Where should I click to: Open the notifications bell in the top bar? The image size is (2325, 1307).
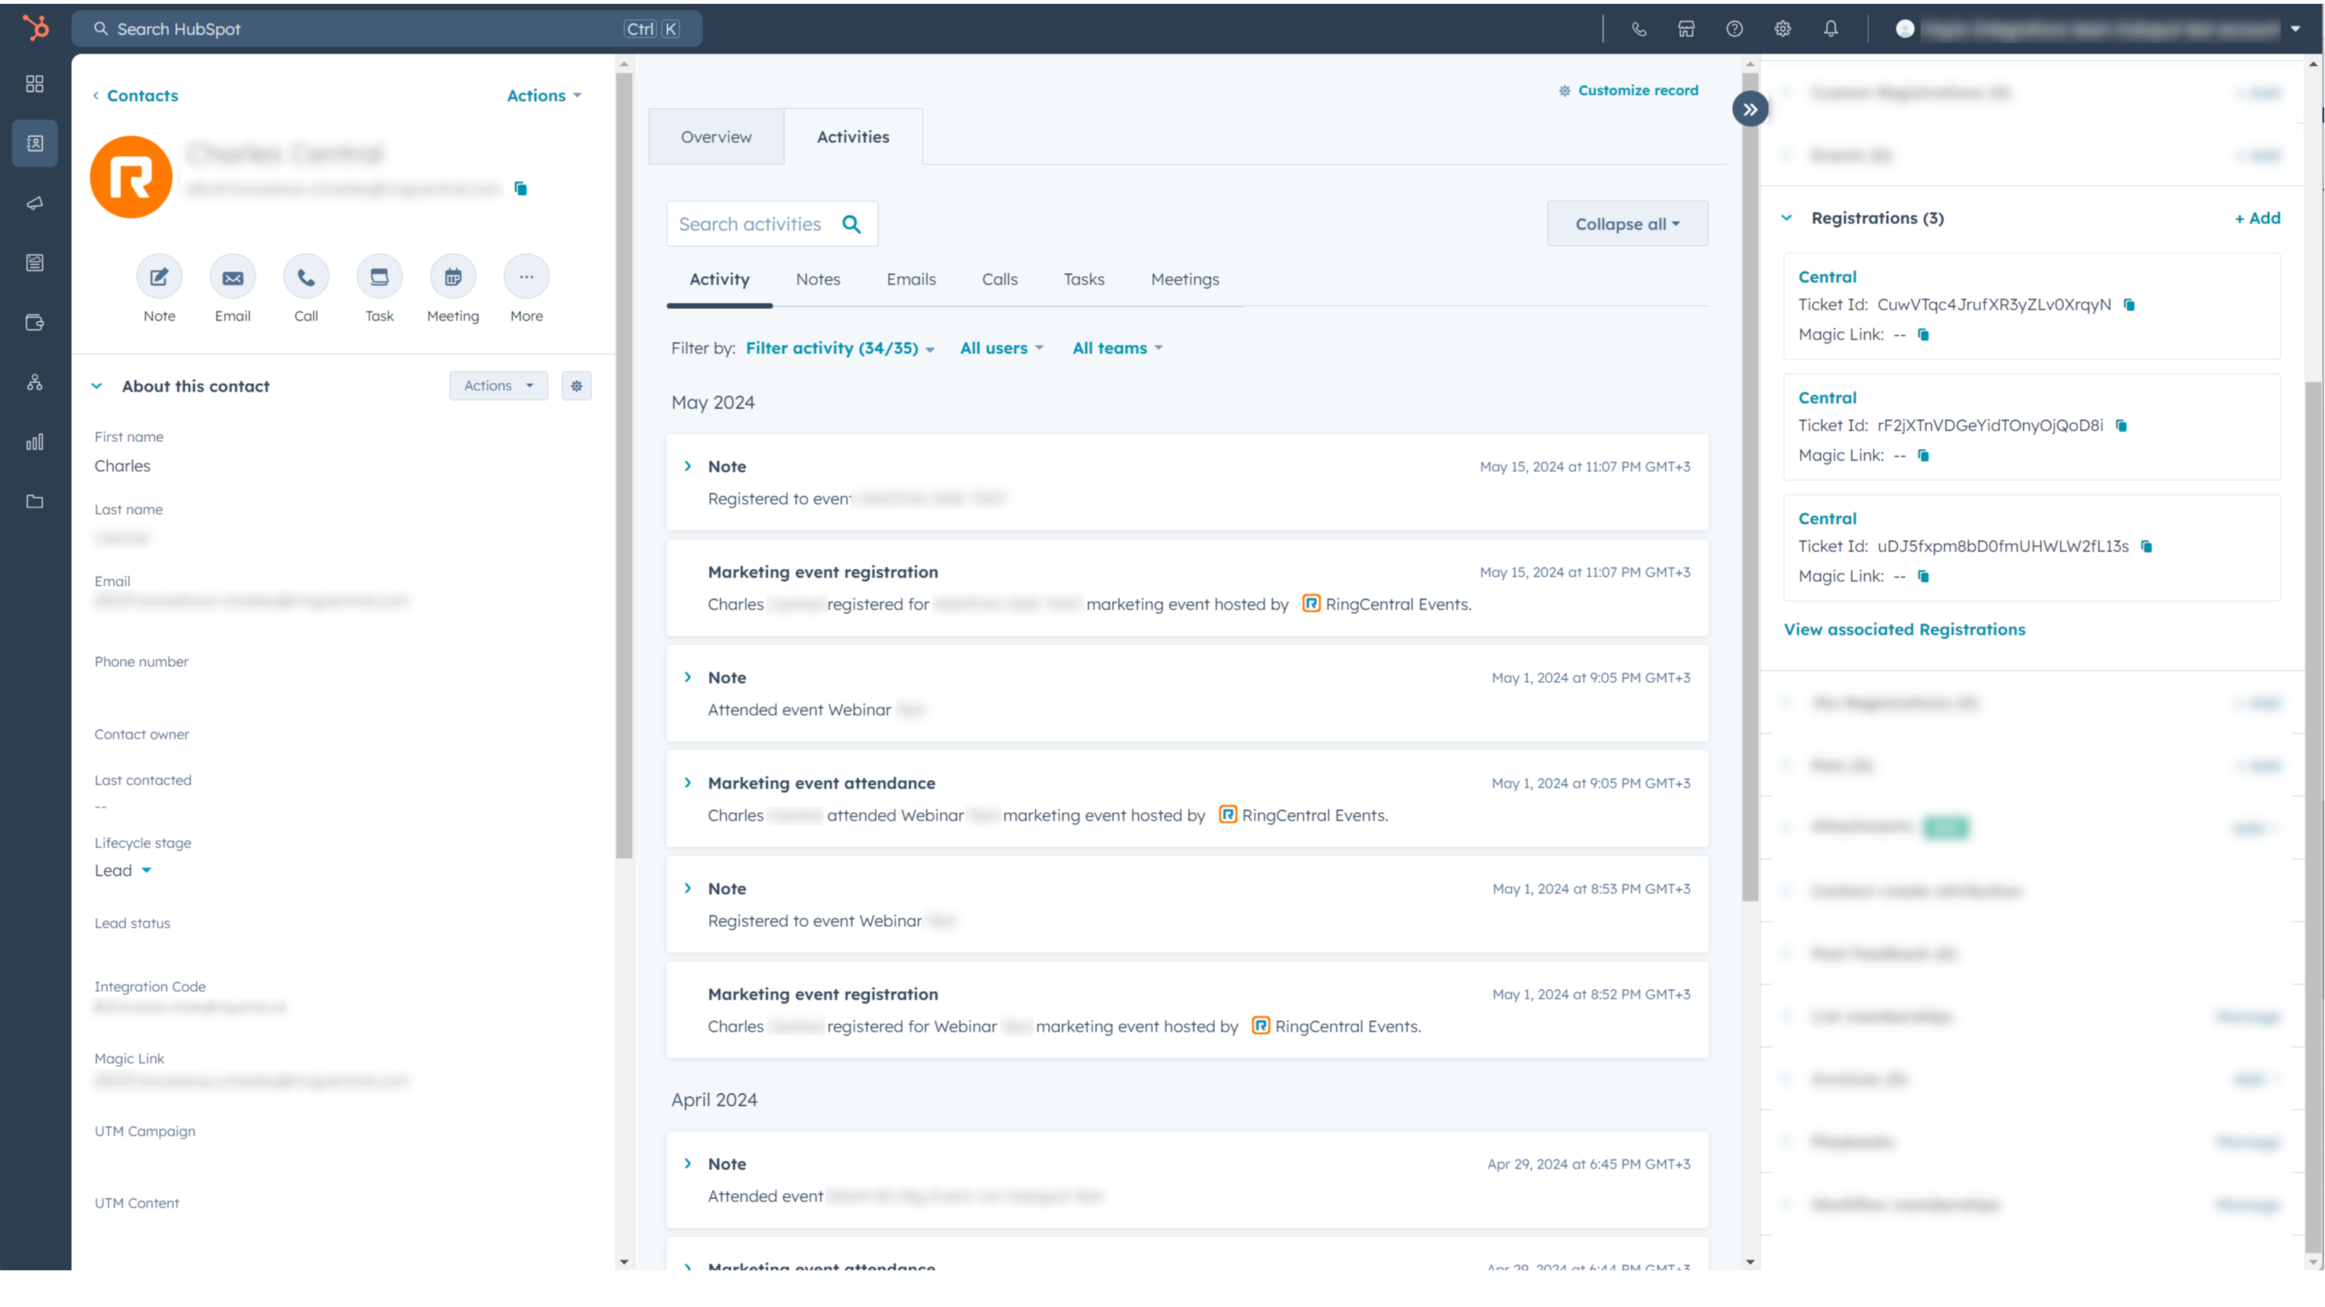[x=1831, y=29]
